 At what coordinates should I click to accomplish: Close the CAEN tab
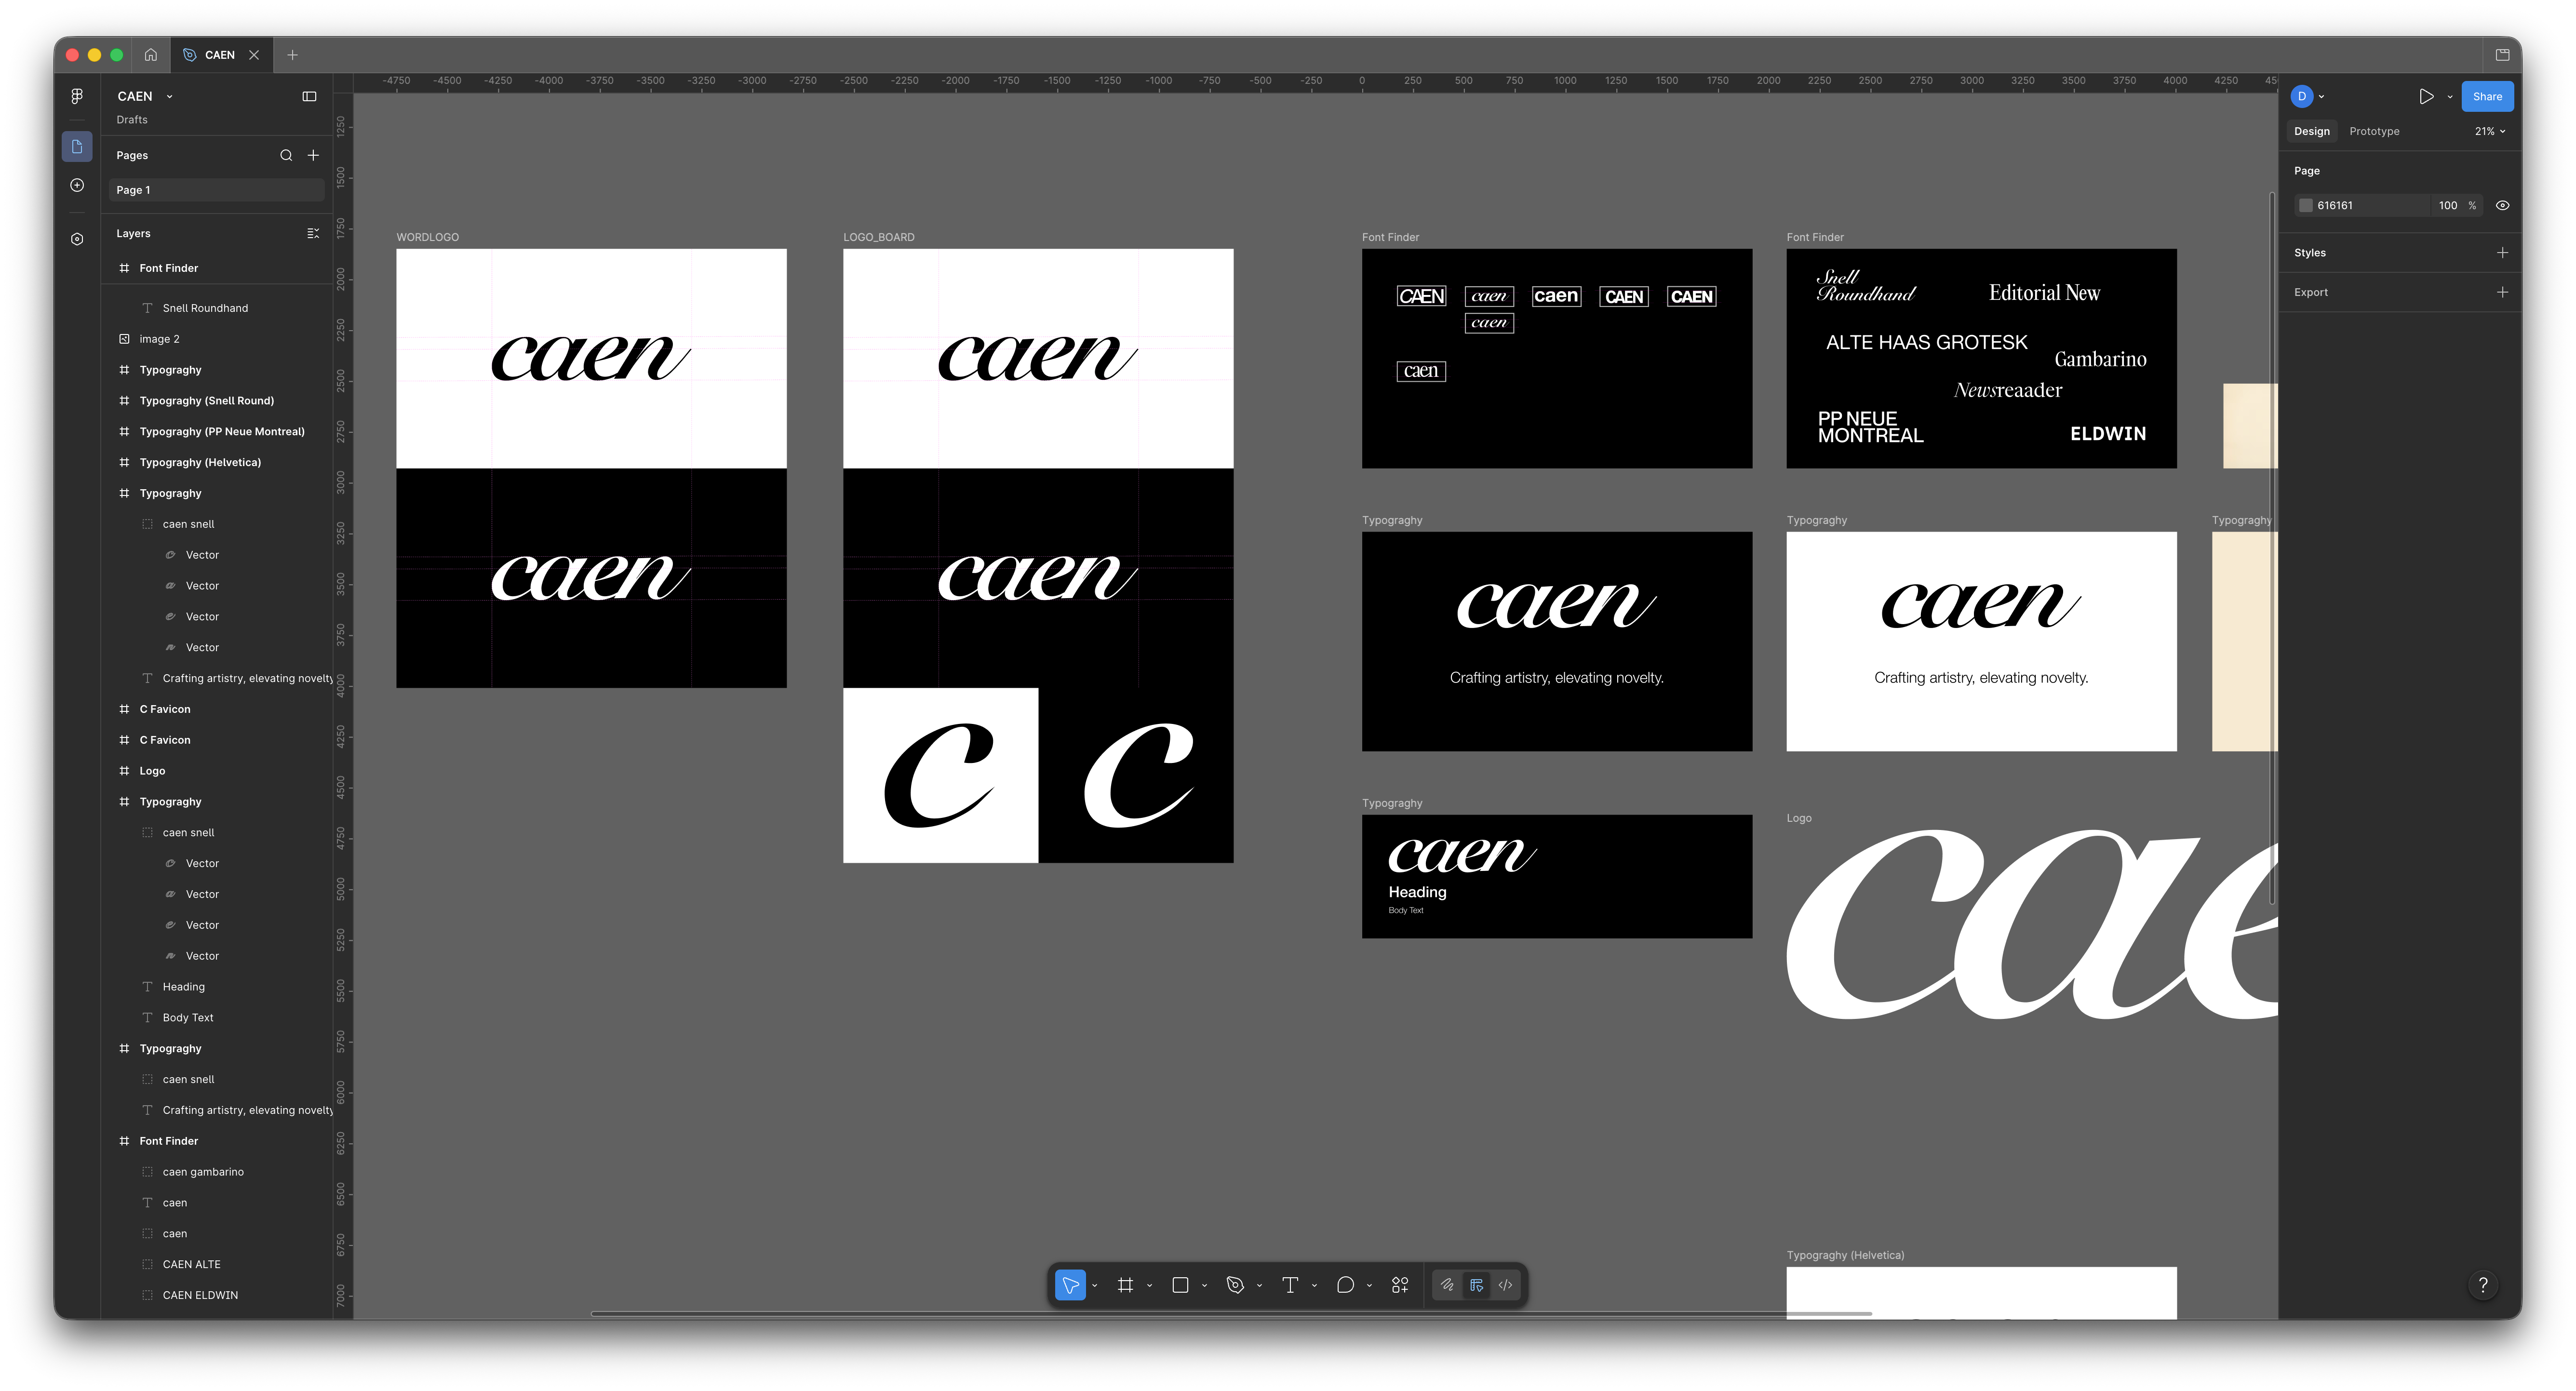pos(254,55)
